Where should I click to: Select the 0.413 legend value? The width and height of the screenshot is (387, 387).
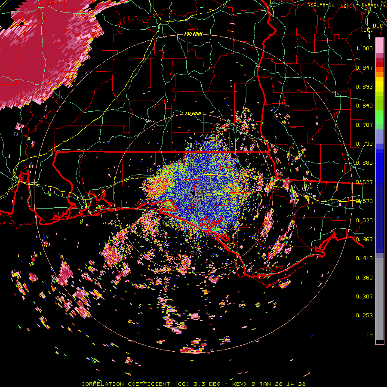364,258
